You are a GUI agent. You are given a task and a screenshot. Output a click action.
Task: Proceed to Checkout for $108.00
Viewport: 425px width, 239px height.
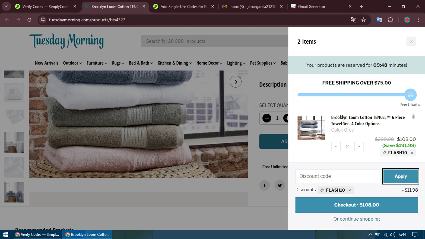click(356, 205)
